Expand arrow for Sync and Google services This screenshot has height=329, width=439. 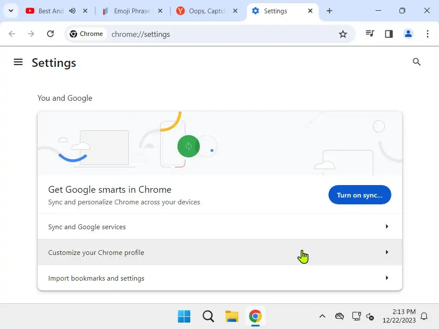click(x=387, y=226)
